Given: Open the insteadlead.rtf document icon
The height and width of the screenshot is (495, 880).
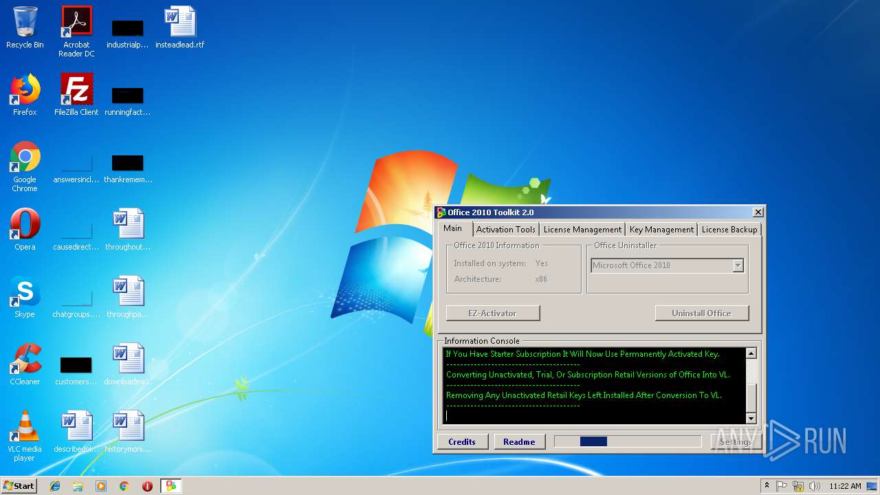Looking at the screenshot, I should point(179,27).
